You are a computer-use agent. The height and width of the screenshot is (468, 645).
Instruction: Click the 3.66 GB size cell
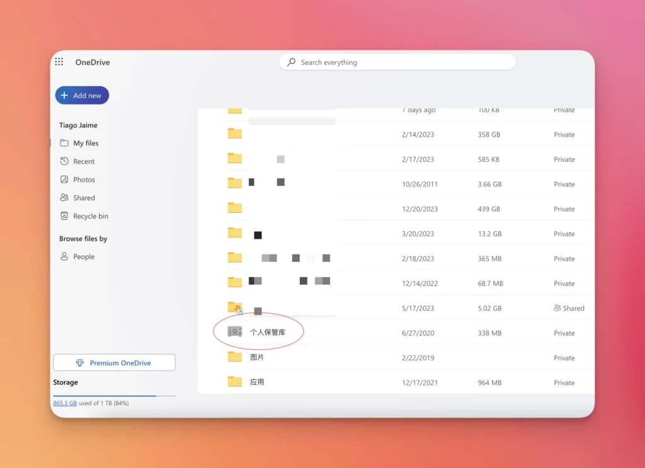pyautogui.click(x=489, y=184)
